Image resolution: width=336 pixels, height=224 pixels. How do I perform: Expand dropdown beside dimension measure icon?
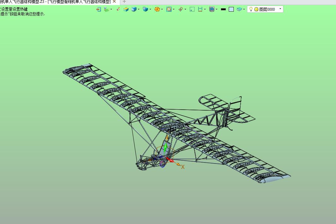tap(205, 9)
